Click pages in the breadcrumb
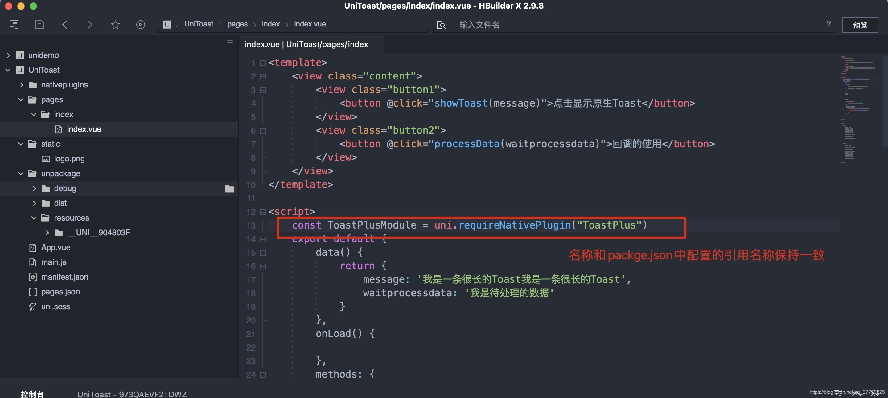Screen dimensions: 888x398 tap(237, 24)
